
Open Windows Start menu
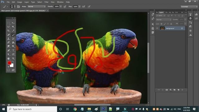pyautogui.click(x=3, y=109)
